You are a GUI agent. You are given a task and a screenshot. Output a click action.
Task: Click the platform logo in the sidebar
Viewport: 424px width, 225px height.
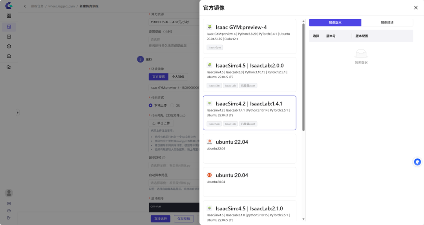(9, 6)
